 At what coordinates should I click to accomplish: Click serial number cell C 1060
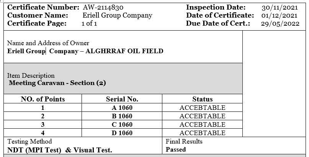(122, 124)
